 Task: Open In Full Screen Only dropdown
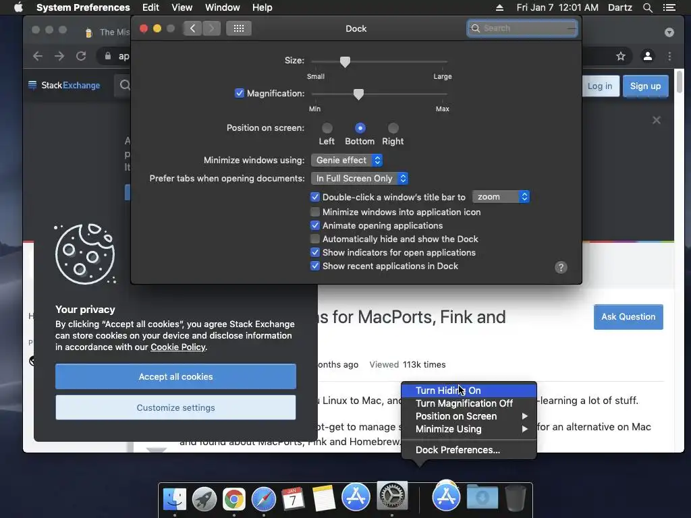pos(360,178)
